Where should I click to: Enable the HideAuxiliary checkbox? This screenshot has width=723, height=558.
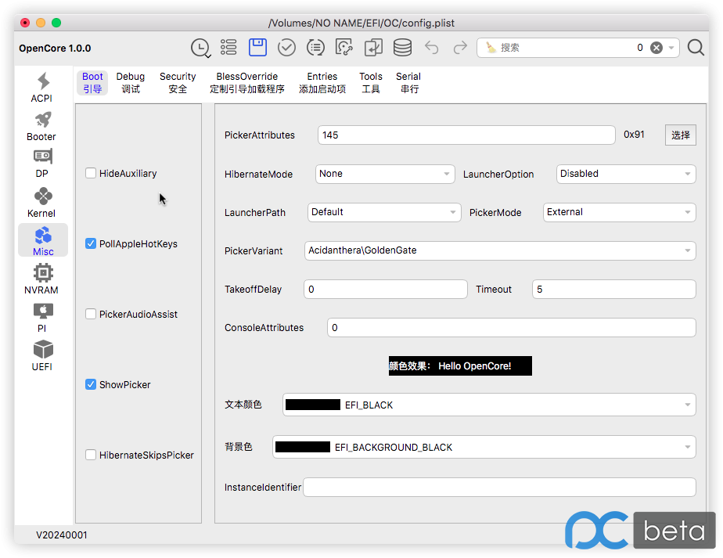click(x=92, y=173)
